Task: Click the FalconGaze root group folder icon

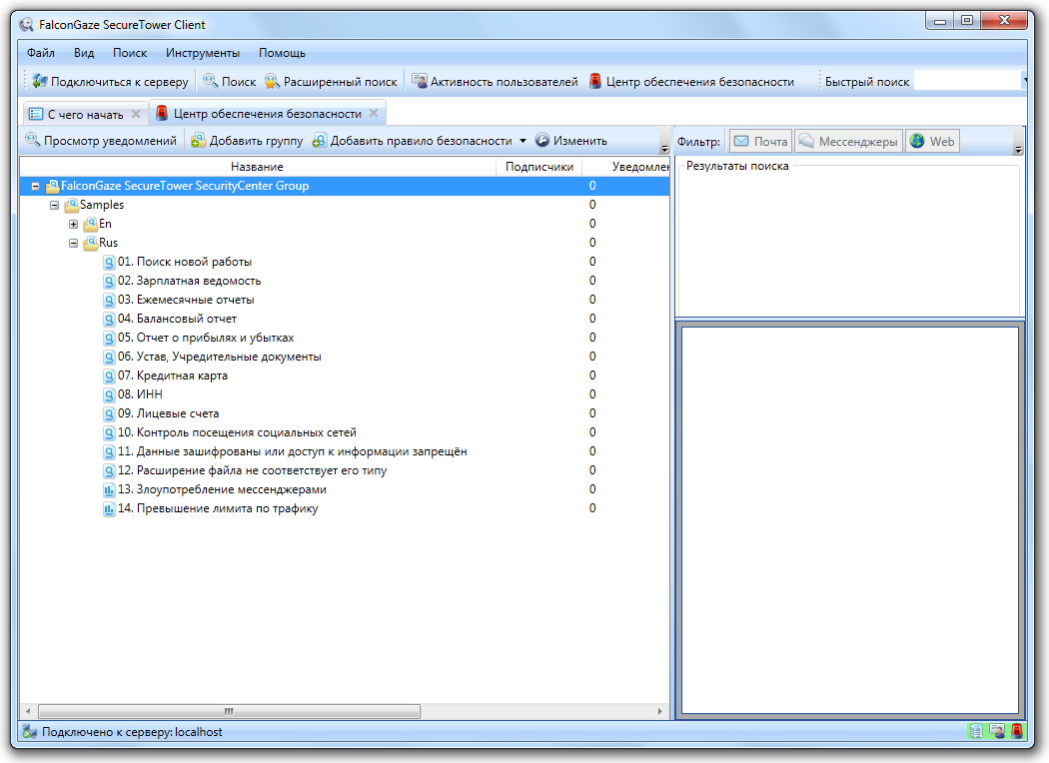Action: point(53,186)
